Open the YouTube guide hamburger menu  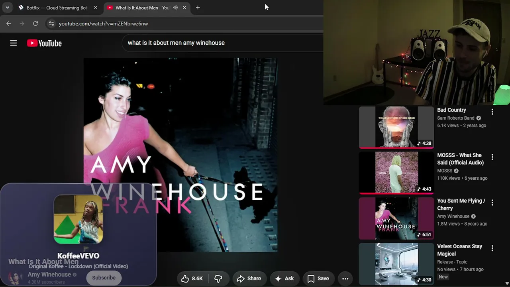click(14, 43)
